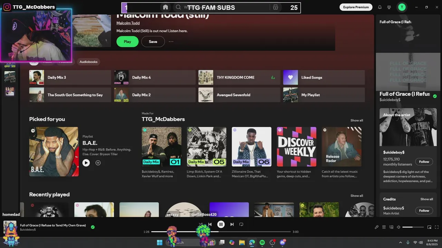Click the B.A.E. playlist cover image

[x=54, y=152]
